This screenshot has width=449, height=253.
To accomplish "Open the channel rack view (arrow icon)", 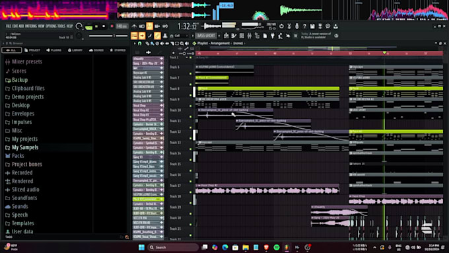I will coord(142,36).
